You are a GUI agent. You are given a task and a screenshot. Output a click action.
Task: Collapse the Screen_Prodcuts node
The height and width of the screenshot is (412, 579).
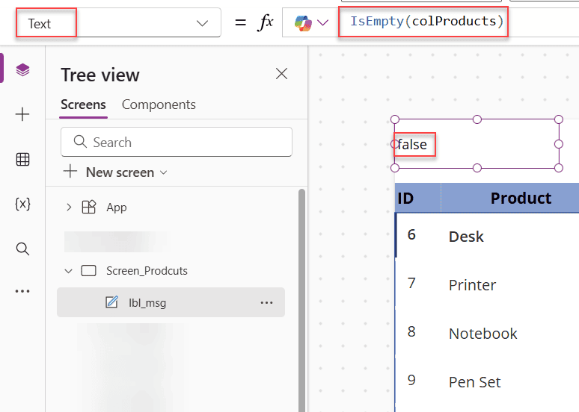coord(68,271)
